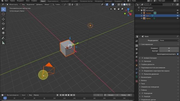Select the Move tool
Screen dimensions: 180x101
[3, 19]
